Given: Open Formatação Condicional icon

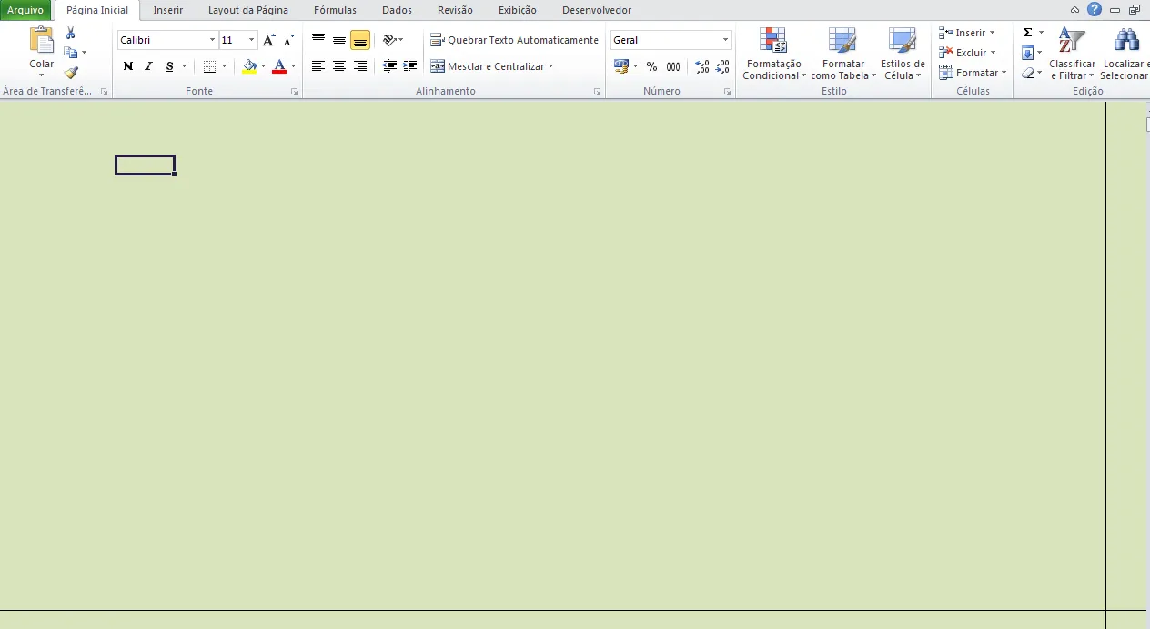Looking at the screenshot, I should [x=773, y=54].
